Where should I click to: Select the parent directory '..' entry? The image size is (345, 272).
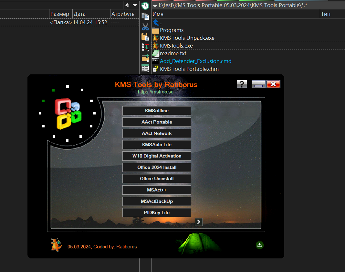pyautogui.click(x=161, y=22)
